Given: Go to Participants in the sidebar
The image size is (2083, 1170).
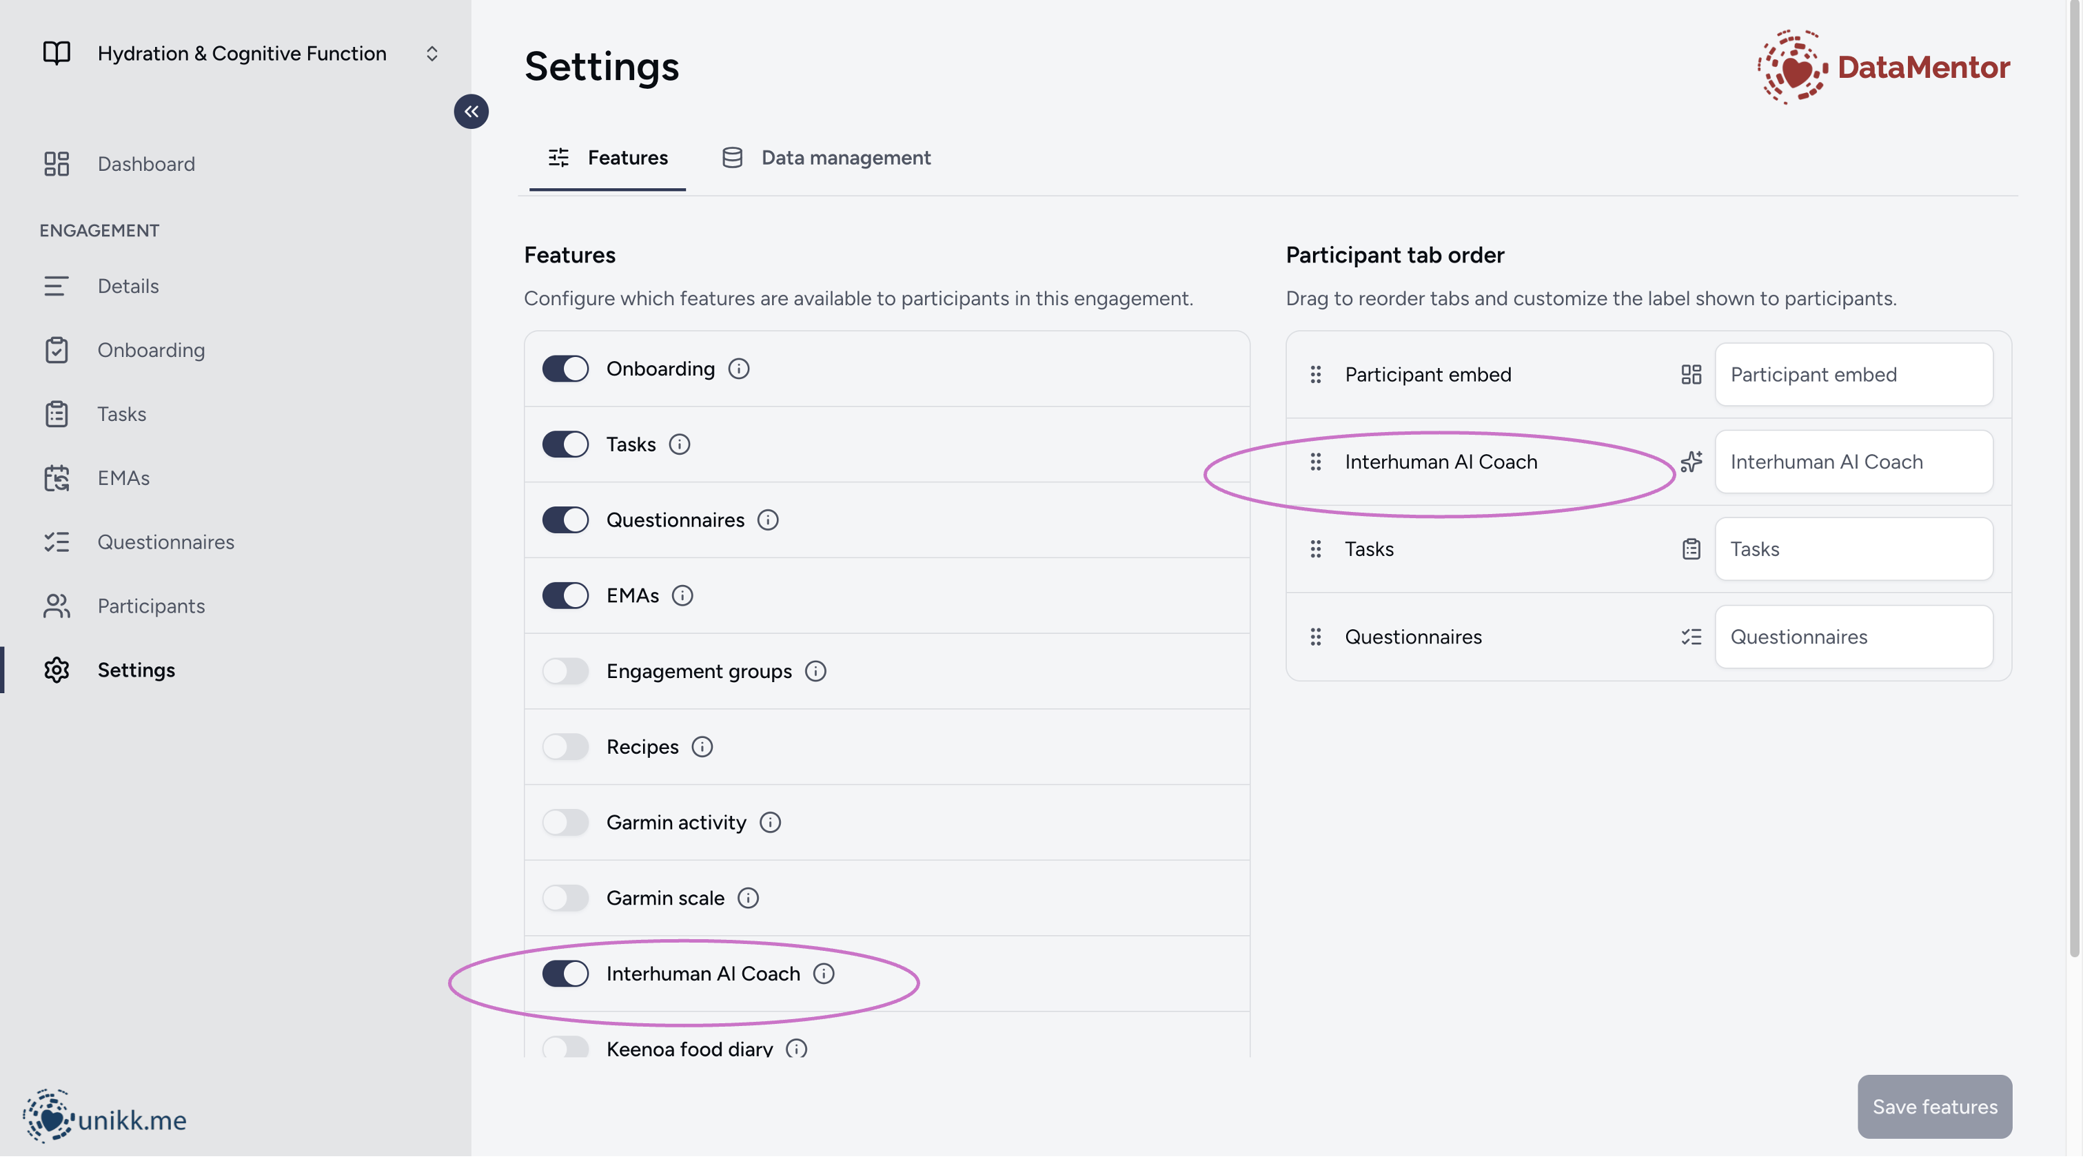Looking at the screenshot, I should (x=150, y=606).
